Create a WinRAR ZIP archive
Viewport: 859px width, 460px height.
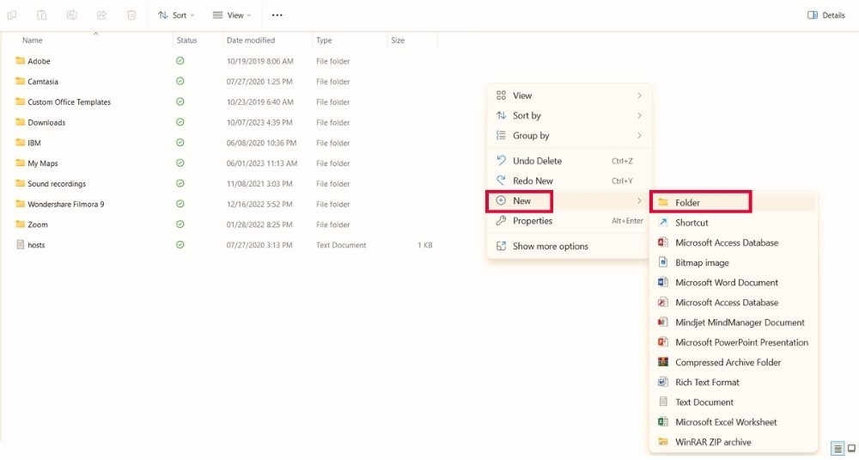(x=733, y=442)
